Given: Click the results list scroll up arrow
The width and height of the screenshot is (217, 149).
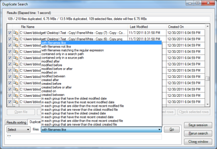Looking at the screenshot, I should click(207, 26).
